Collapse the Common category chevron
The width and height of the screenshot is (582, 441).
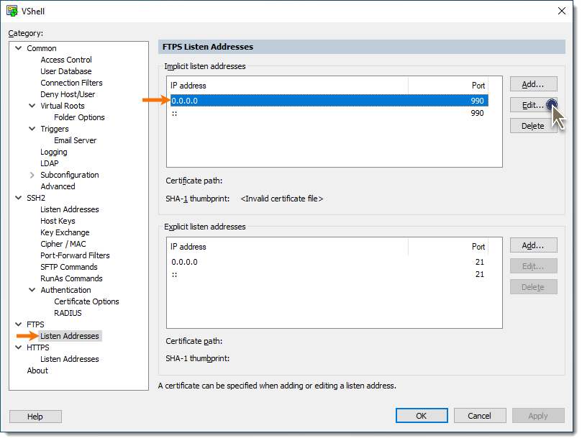(18, 48)
